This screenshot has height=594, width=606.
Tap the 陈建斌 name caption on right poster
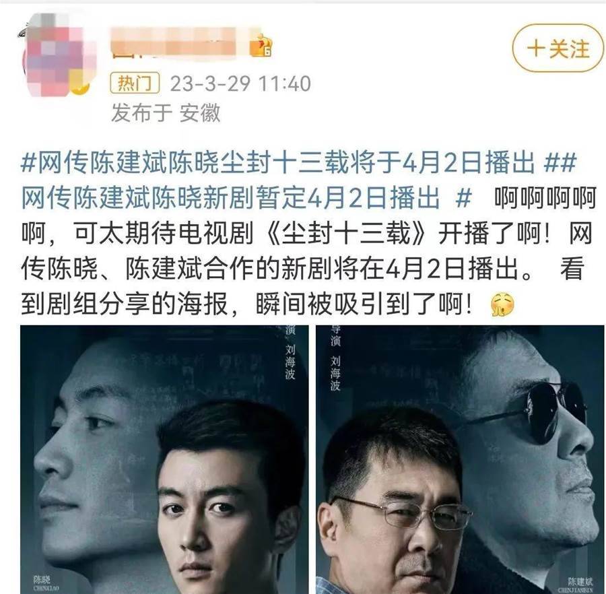click(580, 582)
